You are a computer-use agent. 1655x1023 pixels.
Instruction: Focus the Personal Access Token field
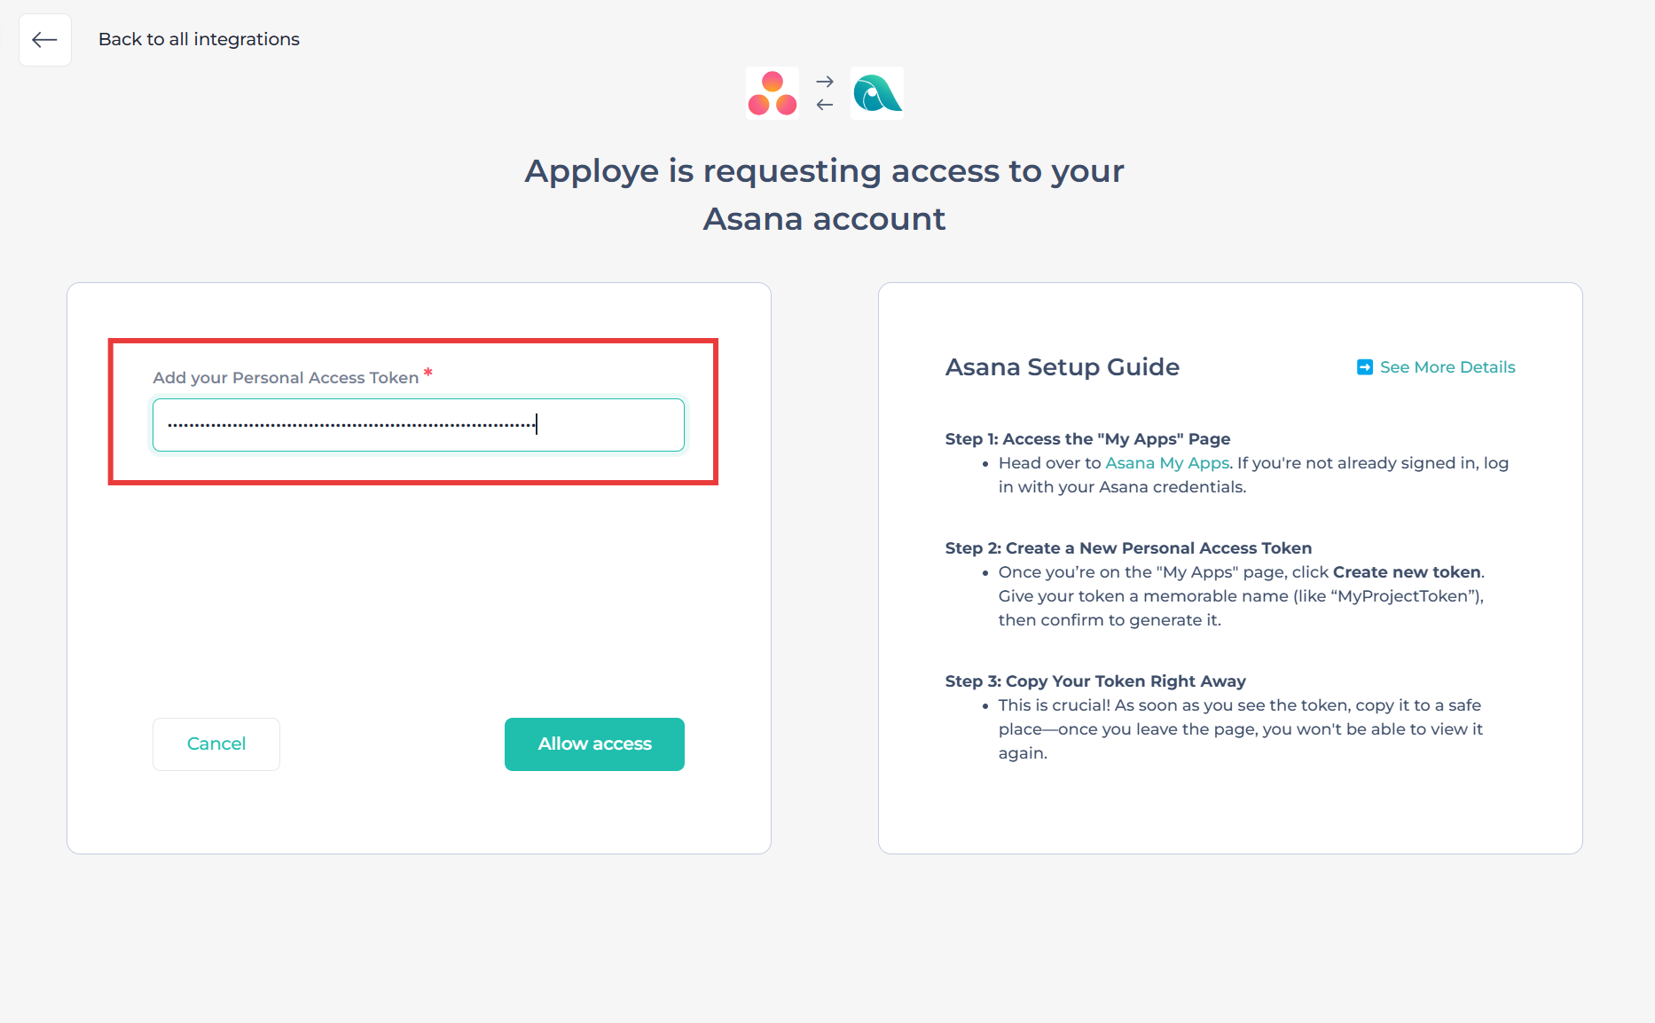point(419,425)
